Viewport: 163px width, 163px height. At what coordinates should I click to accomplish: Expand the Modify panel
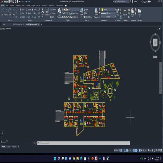[30, 21]
